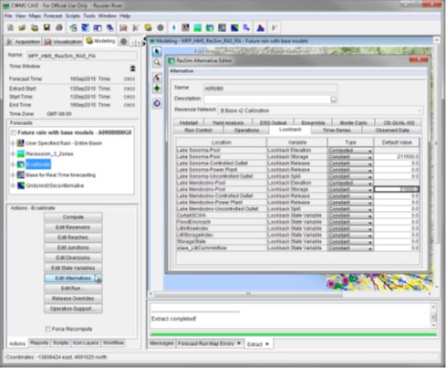
Task: Click the map window horizontal scrollbar
Action: point(248,294)
